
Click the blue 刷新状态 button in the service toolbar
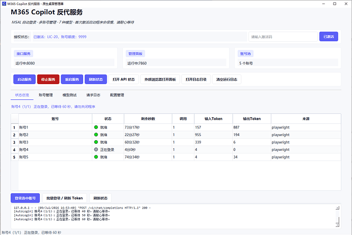click(x=96, y=80)
